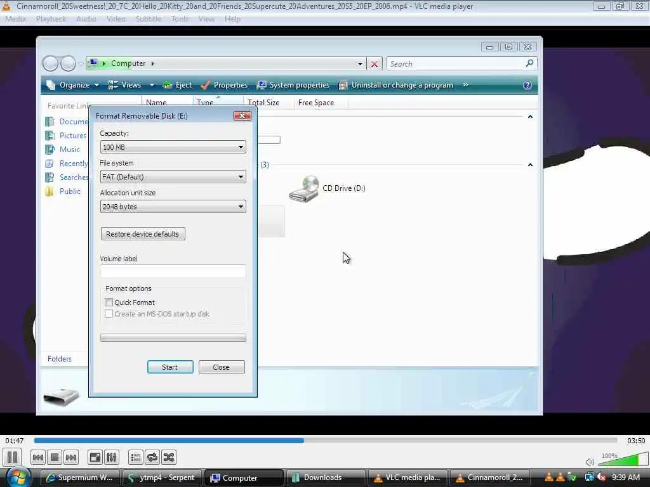Image resolution: width=650 pixels, height=487 pixels.
Task: Switch to ytmp4 - Serpent taskbar button
Action: pyautogui.click(x=162, y=477)
